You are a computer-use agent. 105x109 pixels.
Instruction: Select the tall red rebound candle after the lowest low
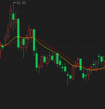coord(73,73)
